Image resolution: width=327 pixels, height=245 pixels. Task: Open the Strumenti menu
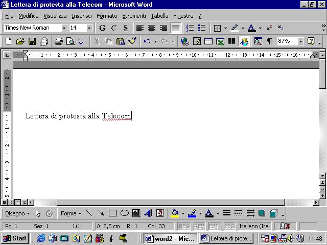134,16
